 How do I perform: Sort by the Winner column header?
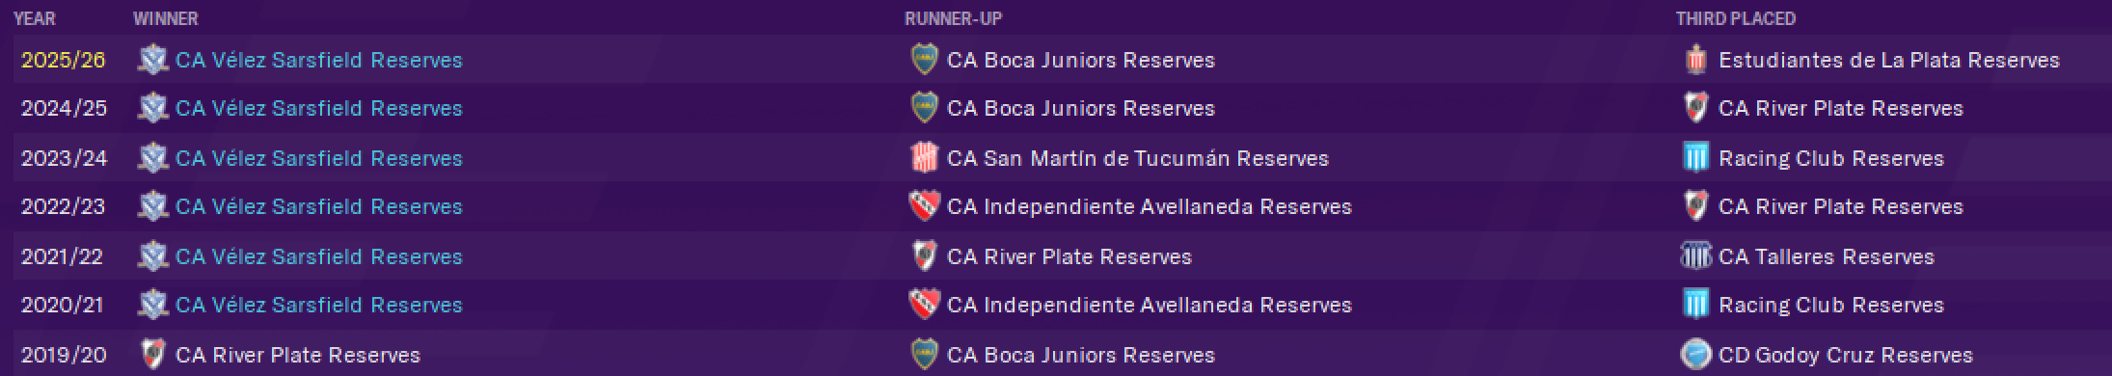[166, 18]
